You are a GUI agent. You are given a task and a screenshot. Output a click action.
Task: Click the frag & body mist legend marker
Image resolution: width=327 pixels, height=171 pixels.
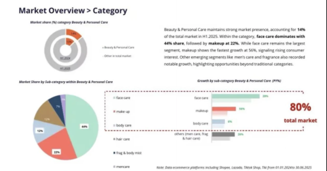coord(114,153)
